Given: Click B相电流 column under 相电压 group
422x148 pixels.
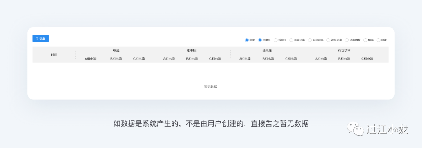Looking at the screenshot, I should coord(192,59).
